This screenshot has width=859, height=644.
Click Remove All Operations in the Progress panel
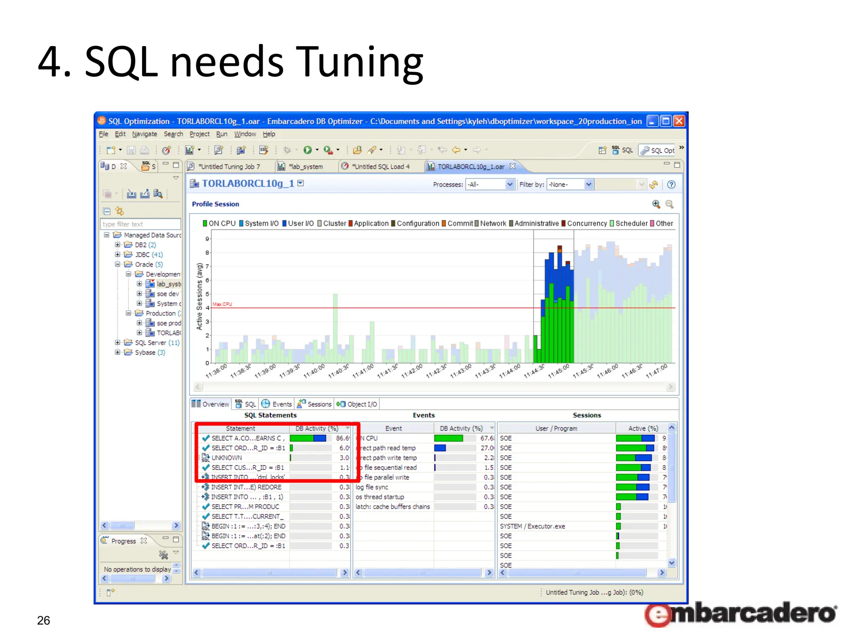[x=164, y=555]
